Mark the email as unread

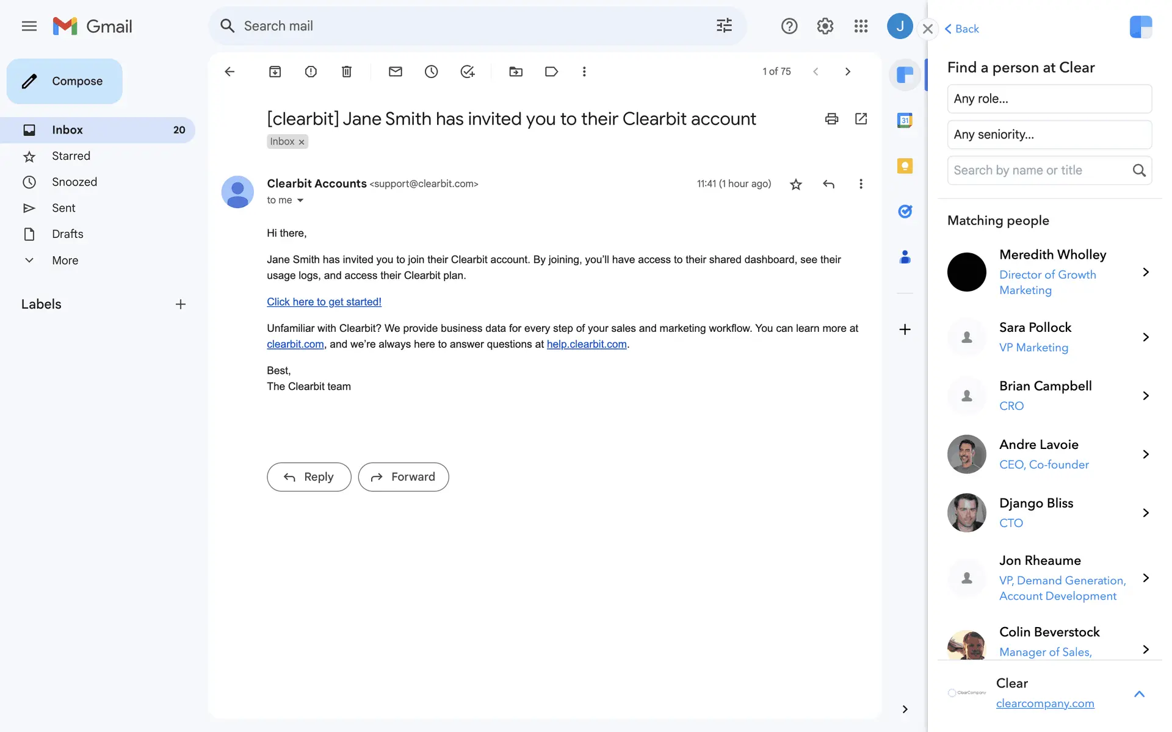[x=395, y=72]
